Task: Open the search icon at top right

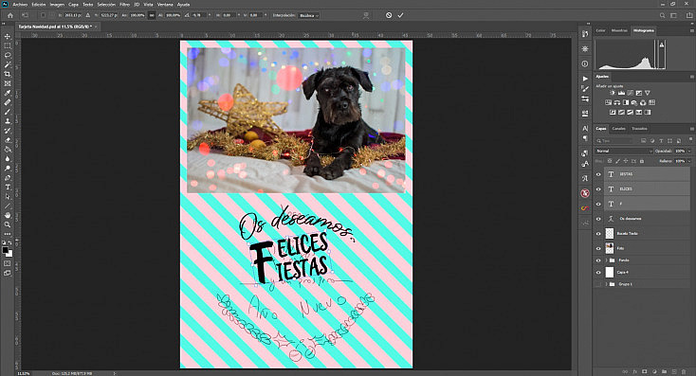Action: [662, 15]
